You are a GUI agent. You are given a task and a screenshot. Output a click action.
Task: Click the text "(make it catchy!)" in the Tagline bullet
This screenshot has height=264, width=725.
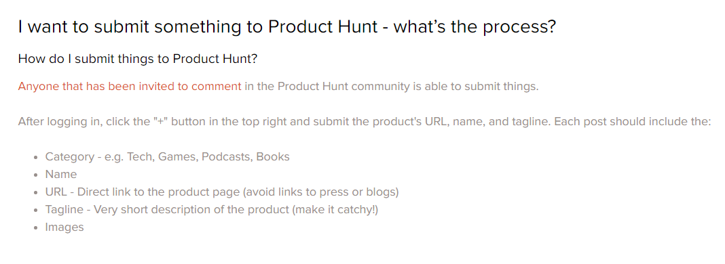click(x=335, y=210)
